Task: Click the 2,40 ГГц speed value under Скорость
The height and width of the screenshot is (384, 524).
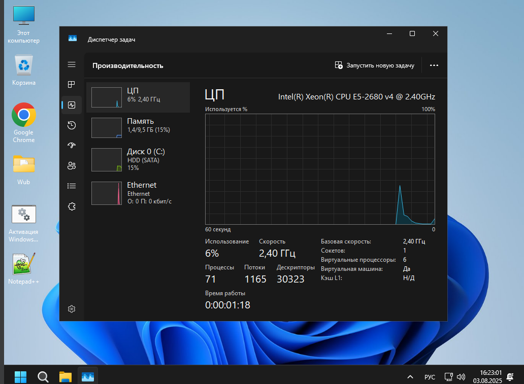Action: 277,254
